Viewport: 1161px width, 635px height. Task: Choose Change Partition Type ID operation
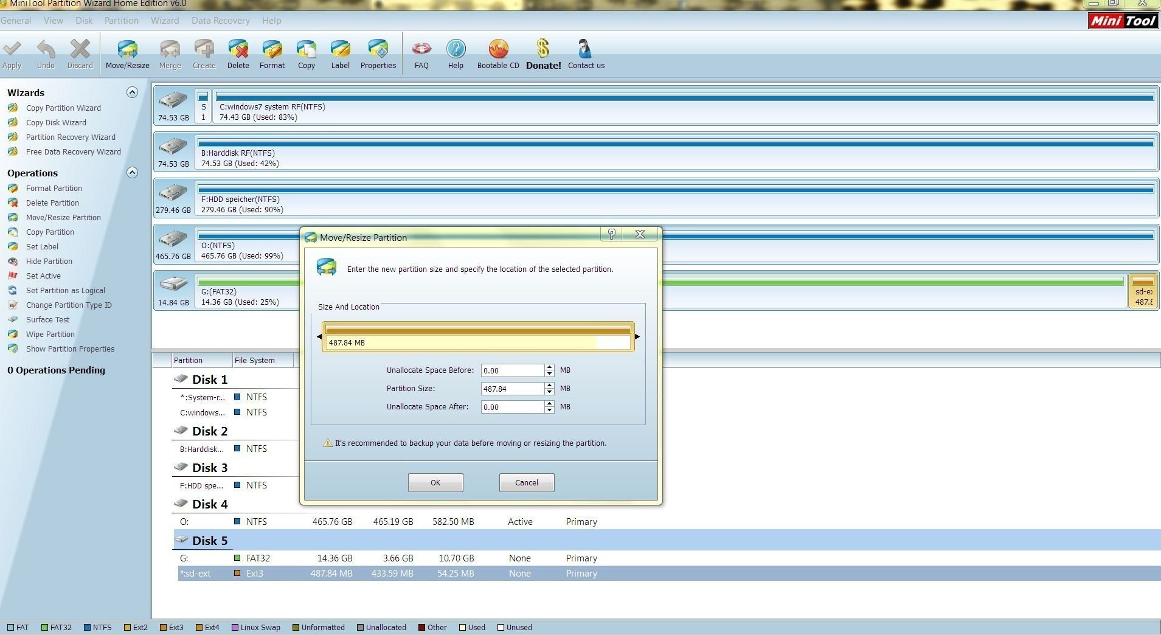click(x=69, y=305)
